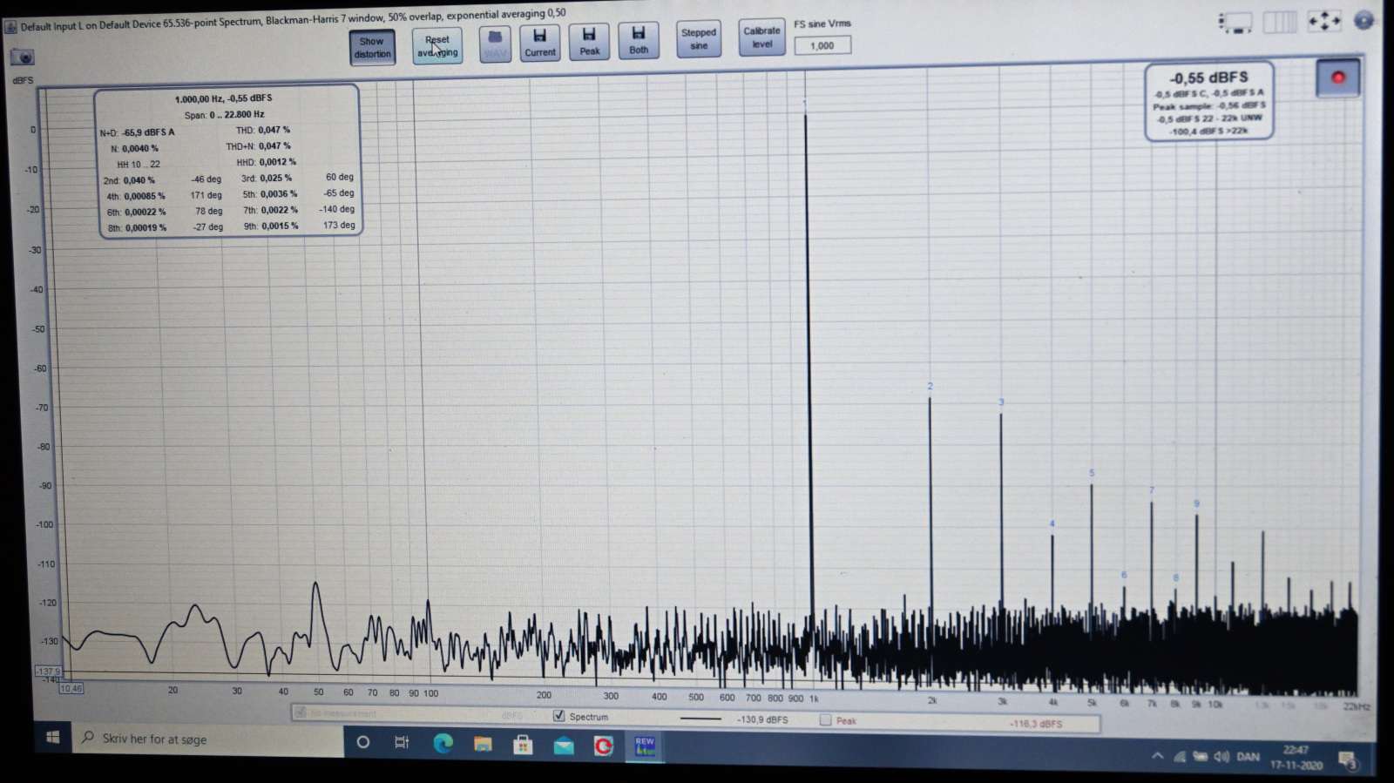
Task: Click the FS sine Vrms input field
Action: point(822,45)
